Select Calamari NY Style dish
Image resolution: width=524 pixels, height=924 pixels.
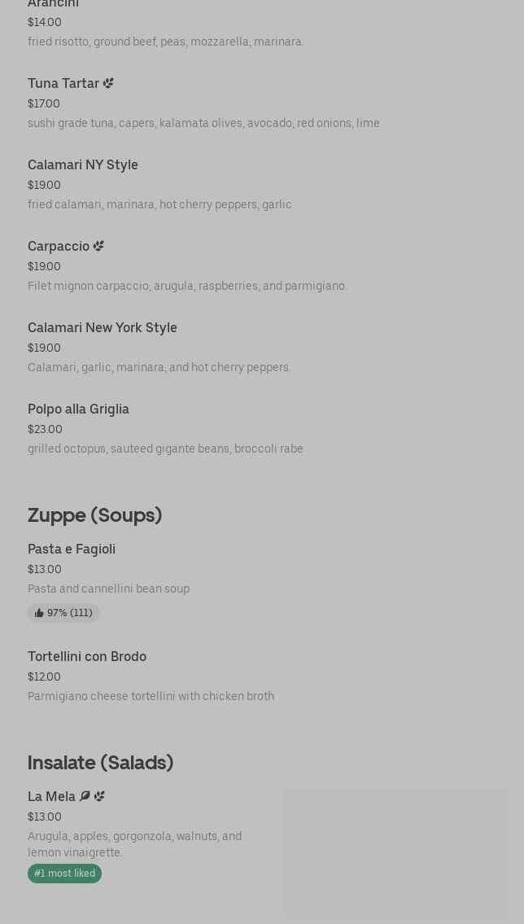click(x=83, y=164)
